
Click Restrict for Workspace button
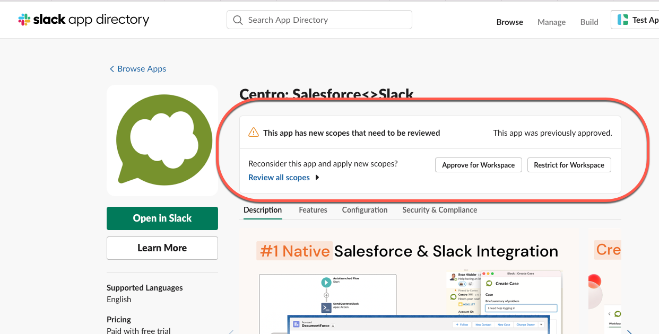coord(569,165)
